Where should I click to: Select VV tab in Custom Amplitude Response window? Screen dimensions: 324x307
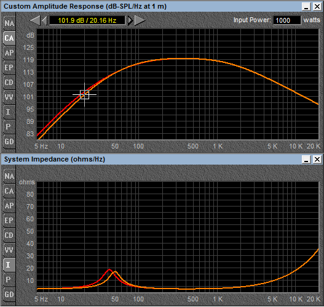(9, 97)
